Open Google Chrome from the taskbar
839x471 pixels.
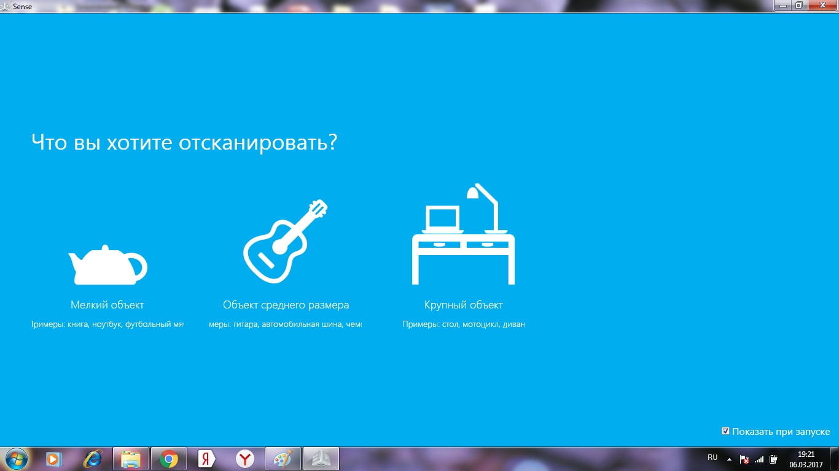tap(169, 459)
